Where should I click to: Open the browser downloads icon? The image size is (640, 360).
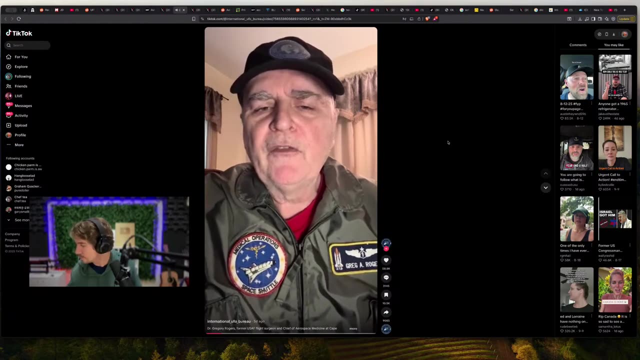(x=580, y=19)
